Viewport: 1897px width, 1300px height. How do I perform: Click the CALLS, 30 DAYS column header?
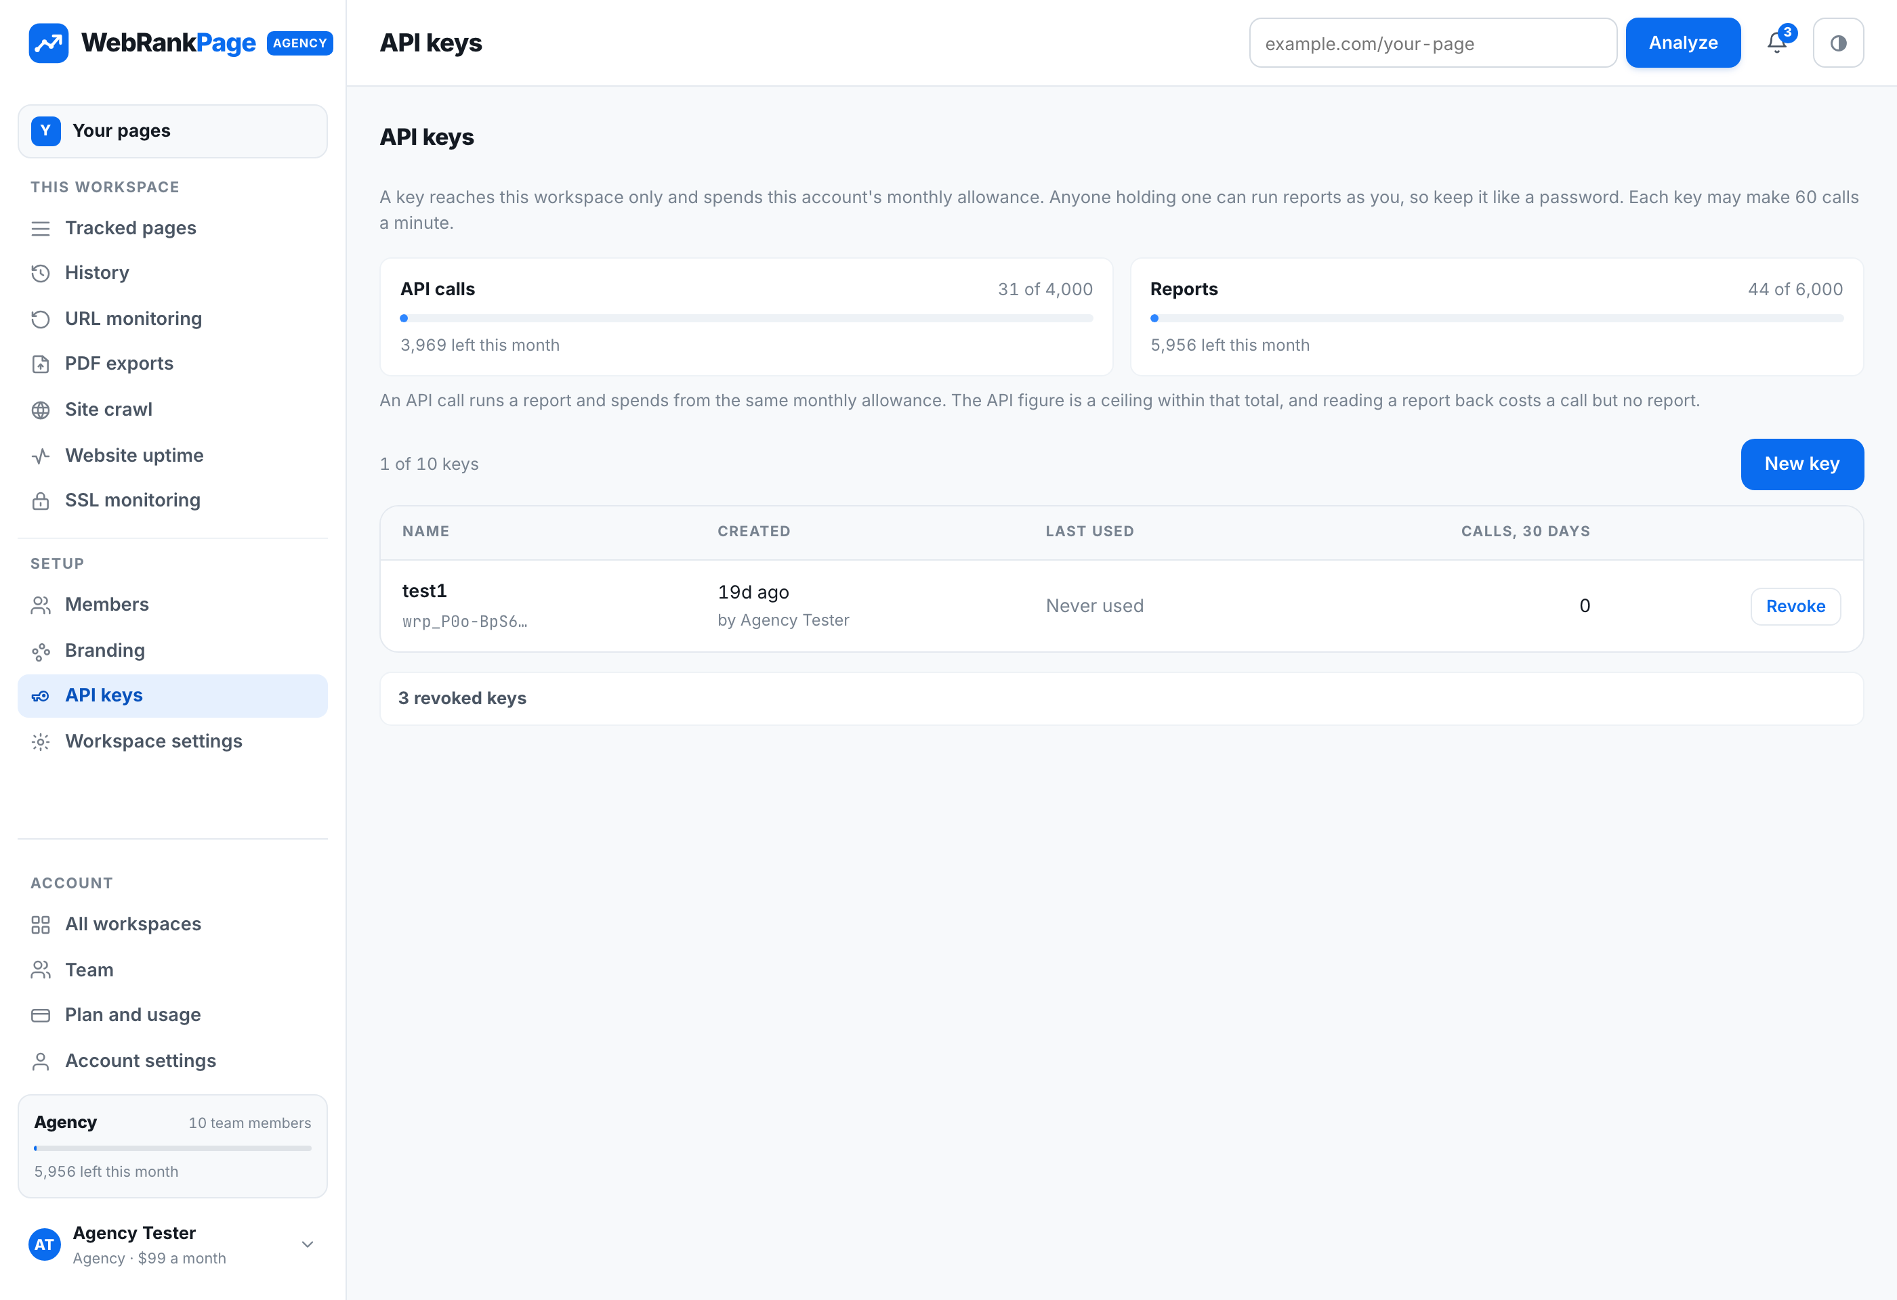pyautogui.click(x=1525, y=532)
